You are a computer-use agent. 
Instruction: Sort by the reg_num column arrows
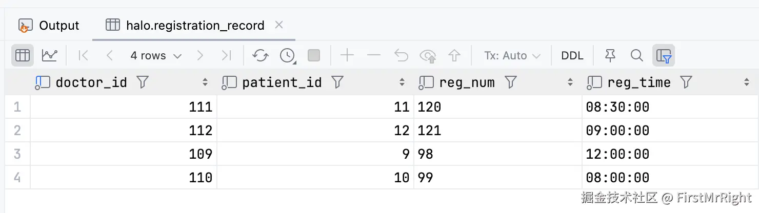click(x=570, y=82)
